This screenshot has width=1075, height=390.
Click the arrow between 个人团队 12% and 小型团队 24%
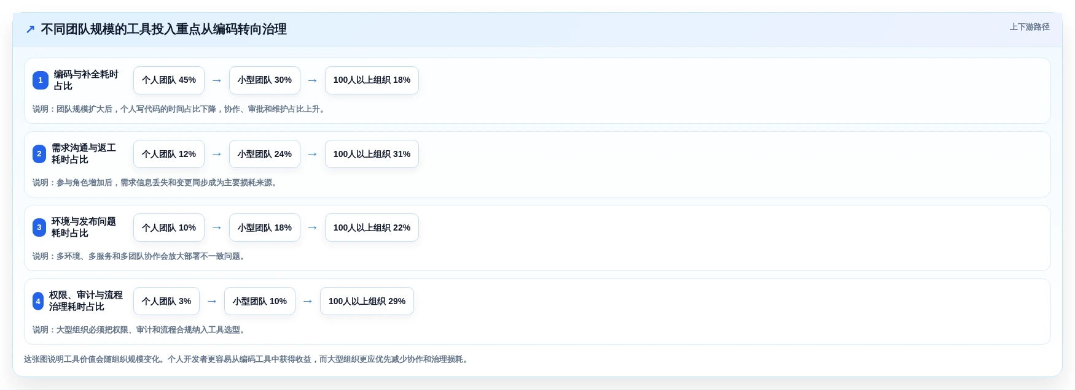pos(217,154)
